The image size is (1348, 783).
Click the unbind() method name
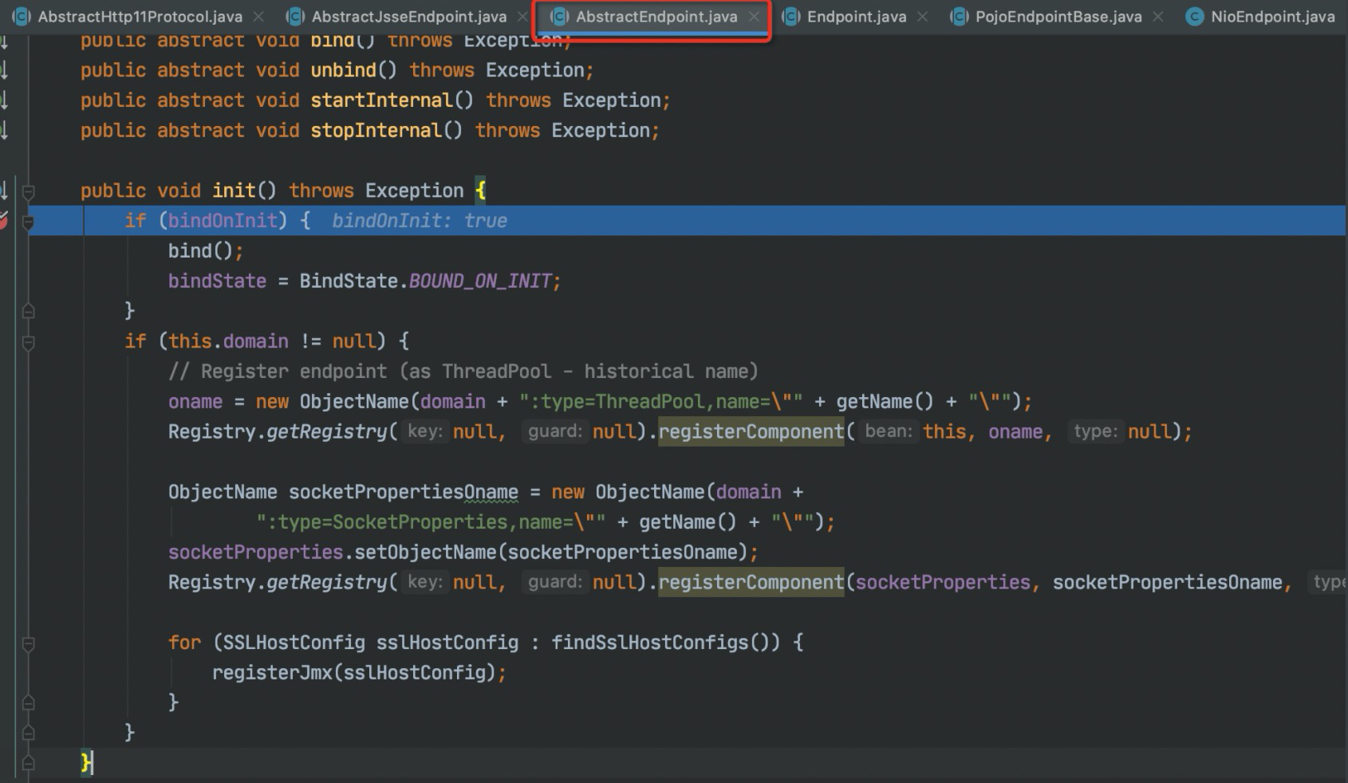pos(343,70)
